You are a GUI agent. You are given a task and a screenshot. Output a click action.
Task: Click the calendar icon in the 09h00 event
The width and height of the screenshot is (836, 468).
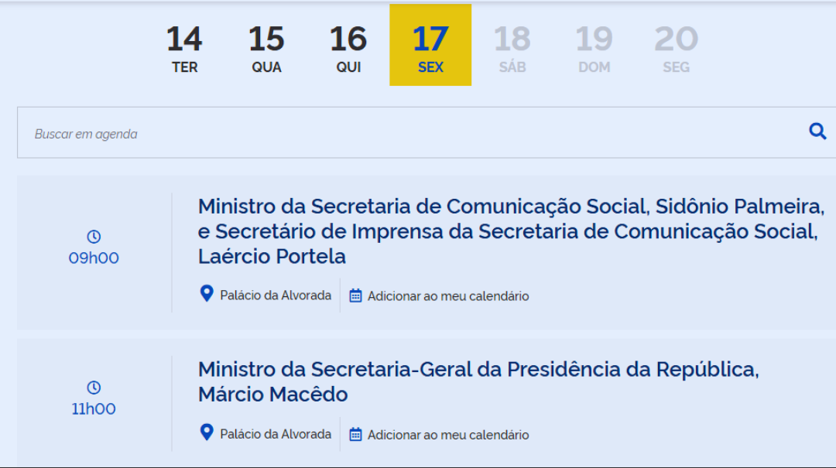[x=355, y=295]
